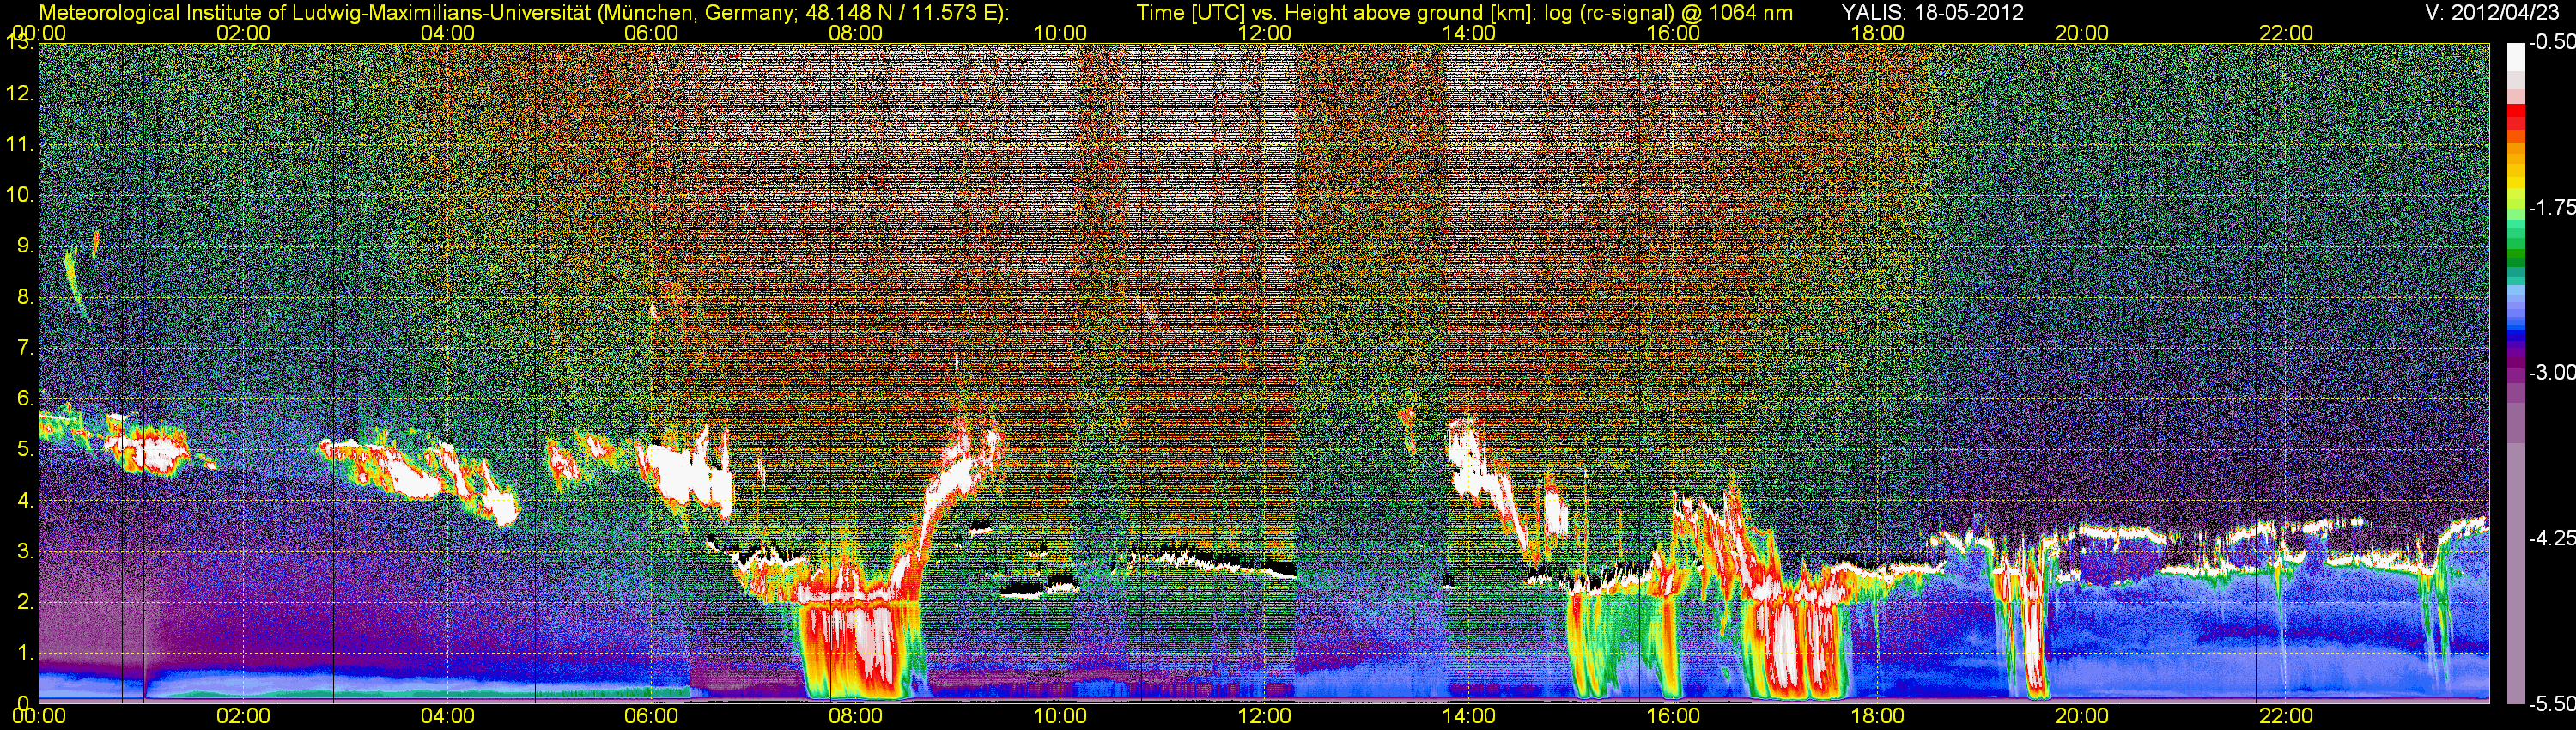Click the height axis label 7
The width and height of the screenshot is (2576, 730).
(x=24, y=348)
